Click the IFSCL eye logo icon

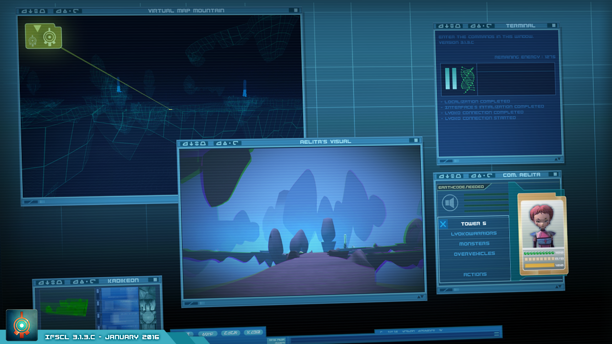[x=22, y=325]
